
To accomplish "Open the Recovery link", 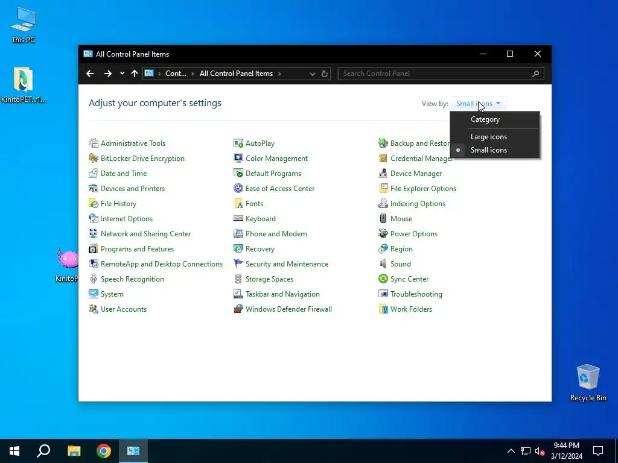I will [x=260, y=249].
